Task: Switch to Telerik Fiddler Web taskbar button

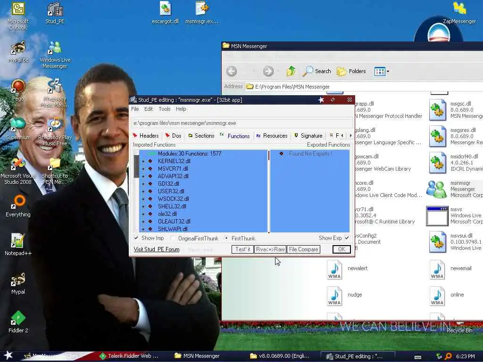Action: (x=129, y=356)
